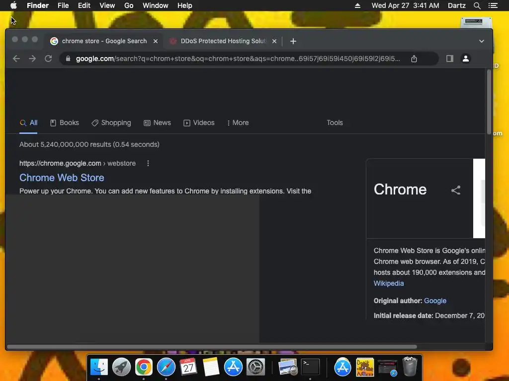Switch to the chrome store Google Search tab
509x381 pixels.
point(104,41)
